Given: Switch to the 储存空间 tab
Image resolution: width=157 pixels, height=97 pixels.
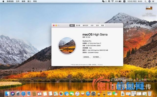Looking at the screenshot, I should pyautogui.click(x=85, y=26).
